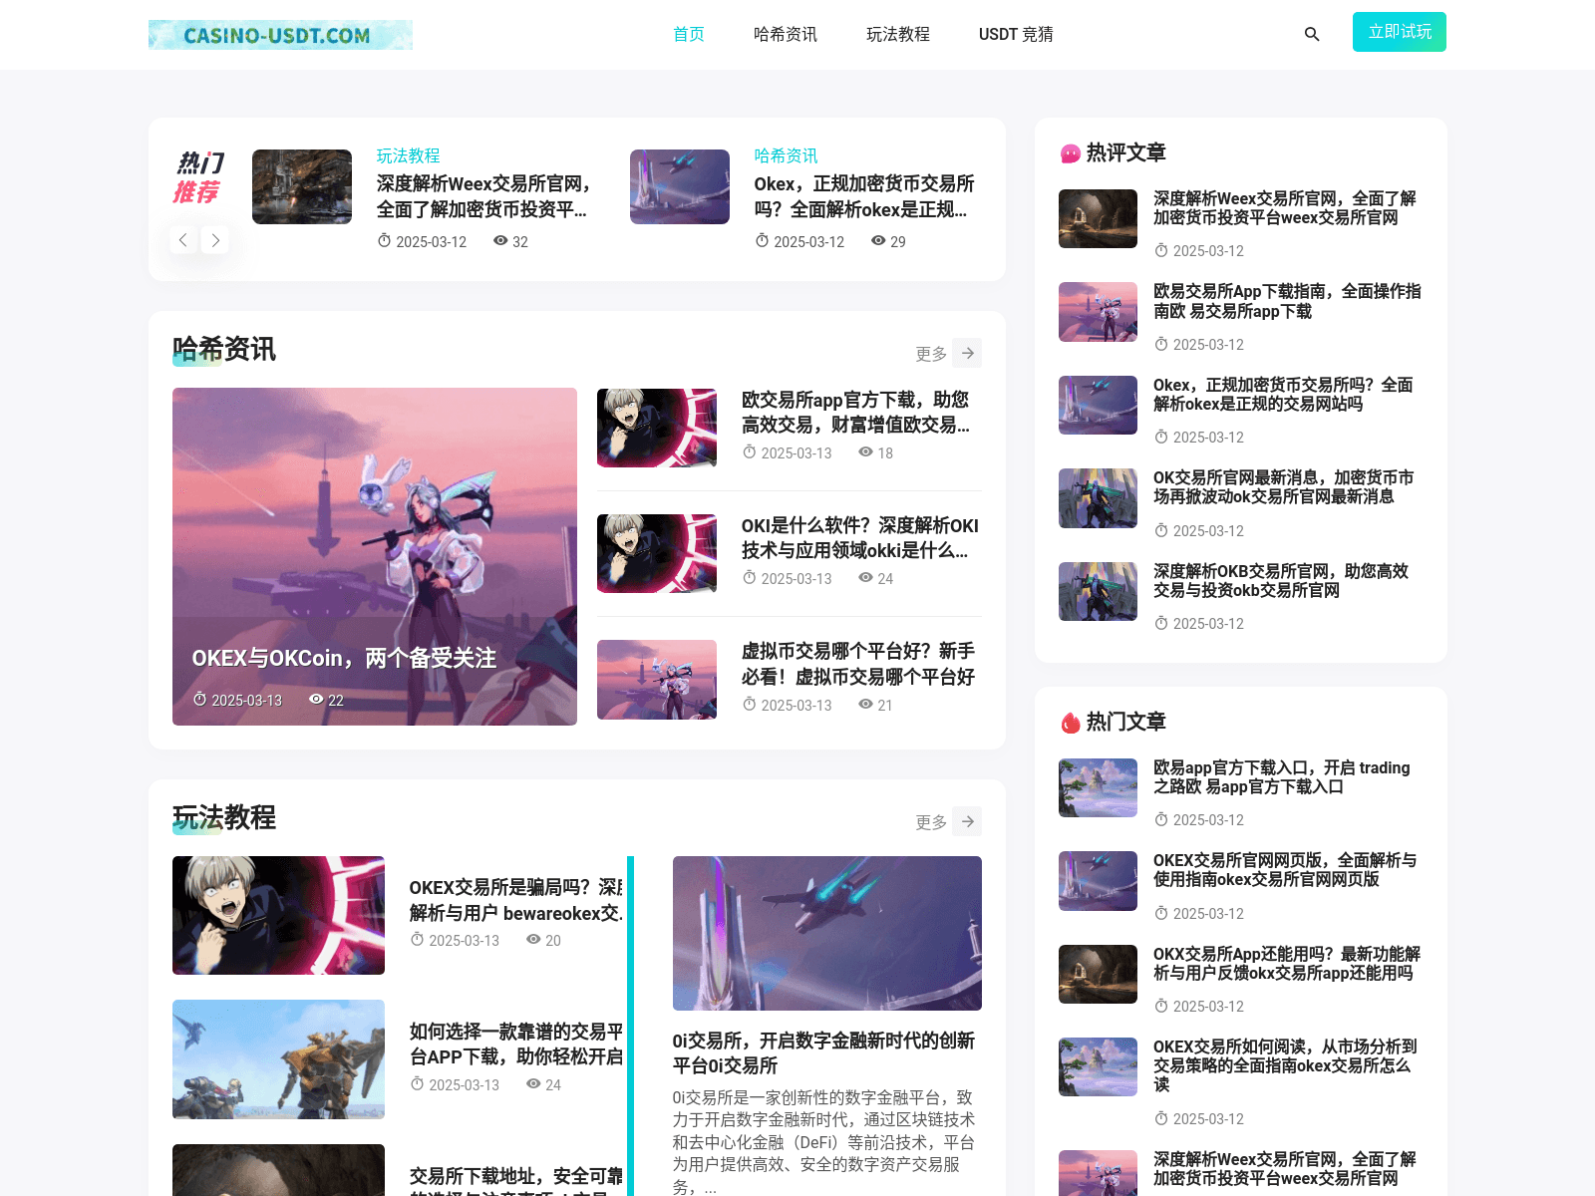Open sidebar 热评文章 entry Okex,正规加密货币交易所吗
The image size is (1595, 1196).
1283,394
